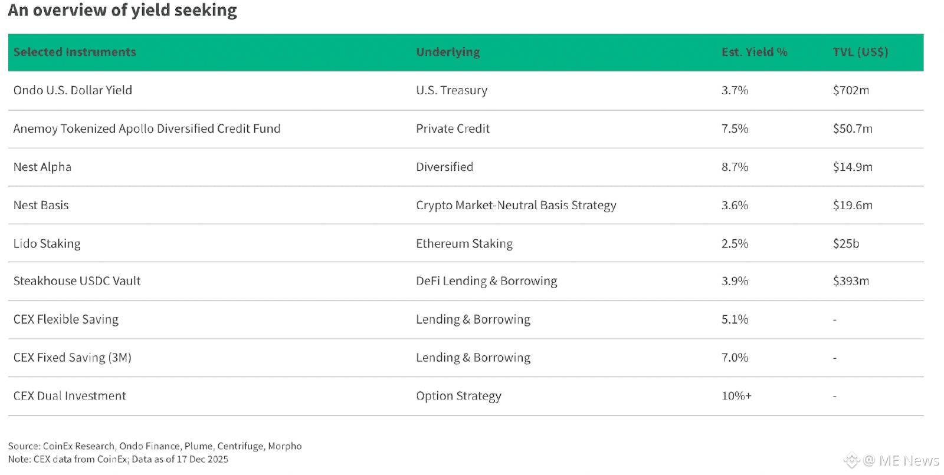Click the Option Strategy underlying cell
The height and width of the screenshot is (475, 944).
click(458, 396)
